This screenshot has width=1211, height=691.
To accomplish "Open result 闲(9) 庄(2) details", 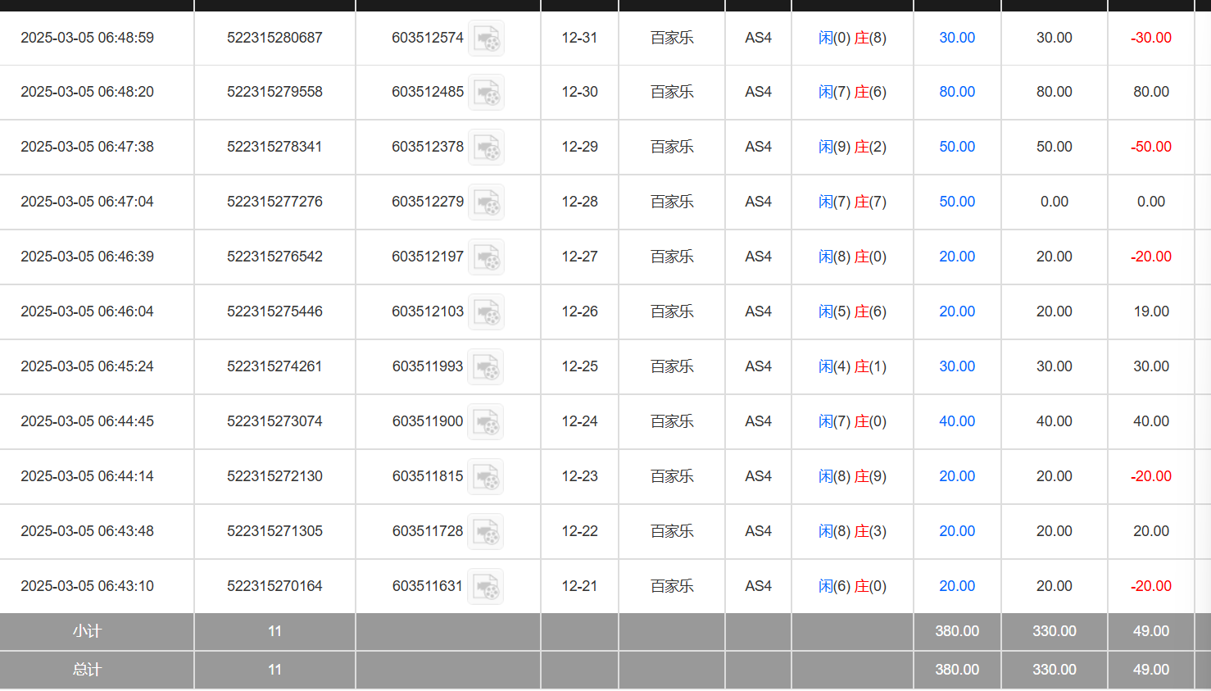I will 852,147.
